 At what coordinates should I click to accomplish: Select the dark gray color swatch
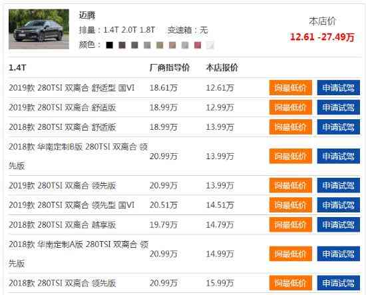(x=134, y=45)
